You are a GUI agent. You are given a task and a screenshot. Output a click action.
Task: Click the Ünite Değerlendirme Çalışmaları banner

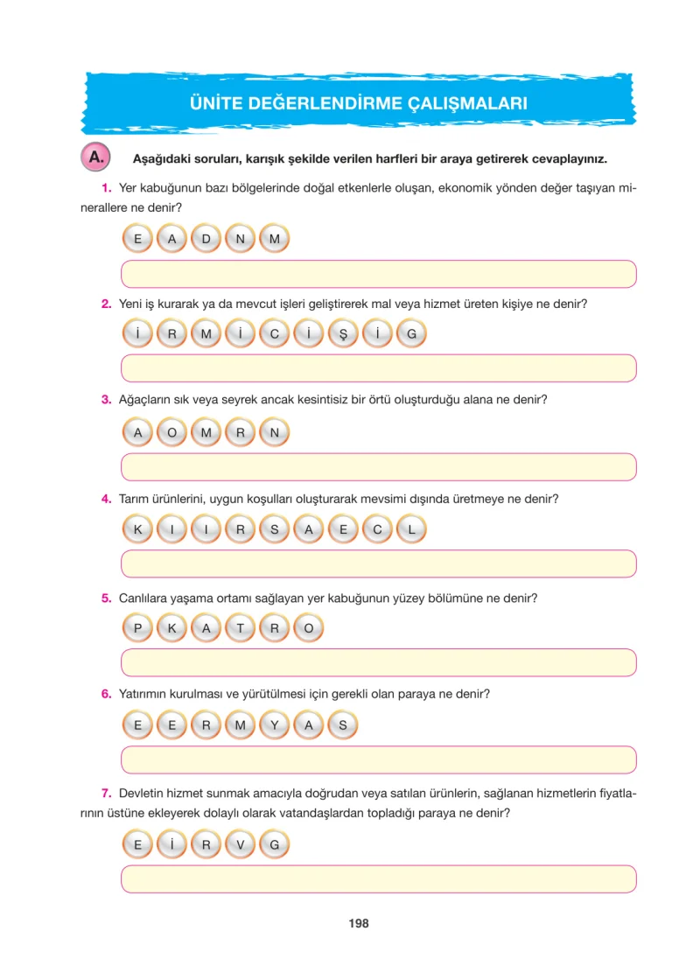tap(359, 103)
